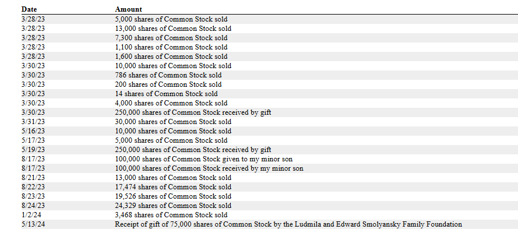Click the Date column header
The height and width of the screenshot is (240, 518).
point(29,10)
